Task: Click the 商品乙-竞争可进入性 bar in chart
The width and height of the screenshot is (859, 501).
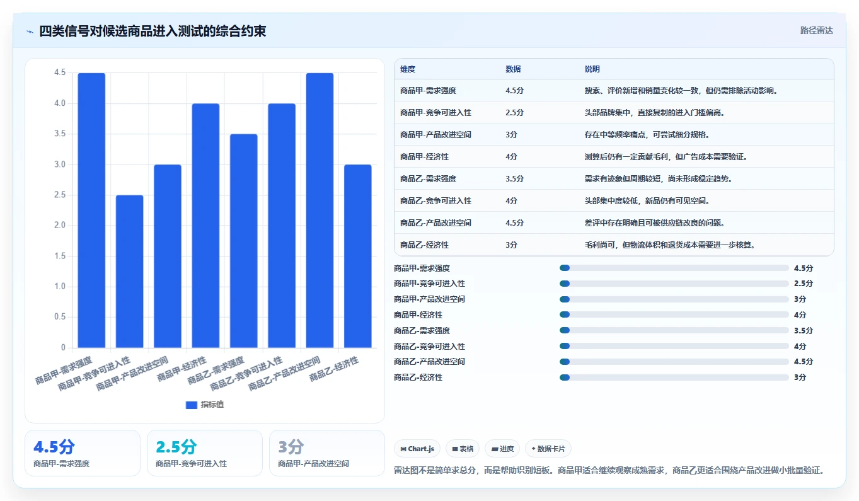Action: [282, 226]
